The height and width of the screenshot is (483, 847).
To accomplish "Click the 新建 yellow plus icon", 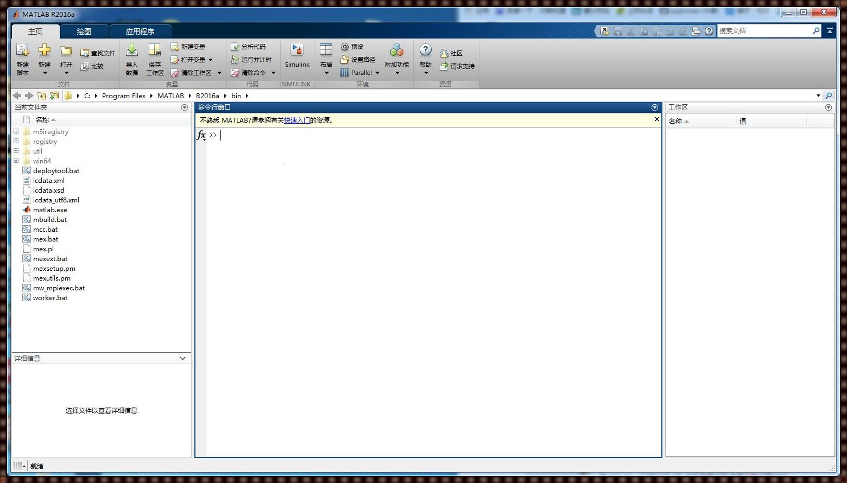I will pos(45,51).
